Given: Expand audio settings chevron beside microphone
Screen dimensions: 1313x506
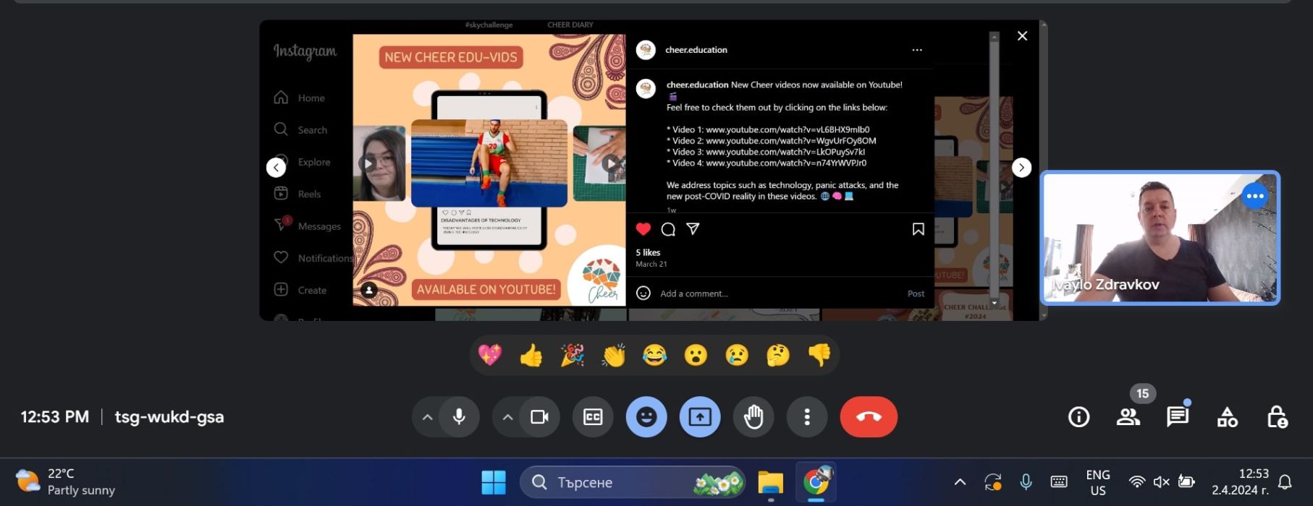Looking at the screenshot, I should pyautogui.click(x=427, y=417).
